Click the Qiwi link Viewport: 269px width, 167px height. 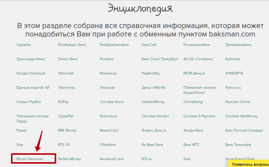(x=187, y=159)
